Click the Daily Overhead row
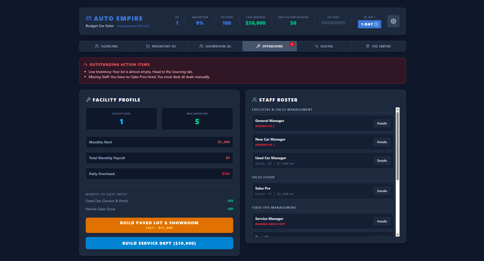 tap(159, 174)
